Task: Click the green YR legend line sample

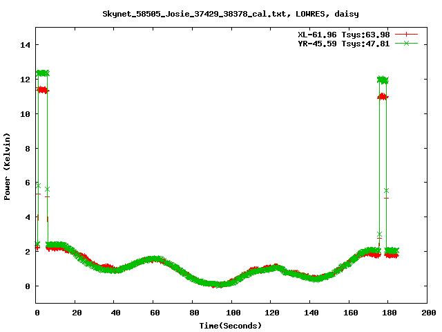Action: pyautogui.click(x=406, y=43)
